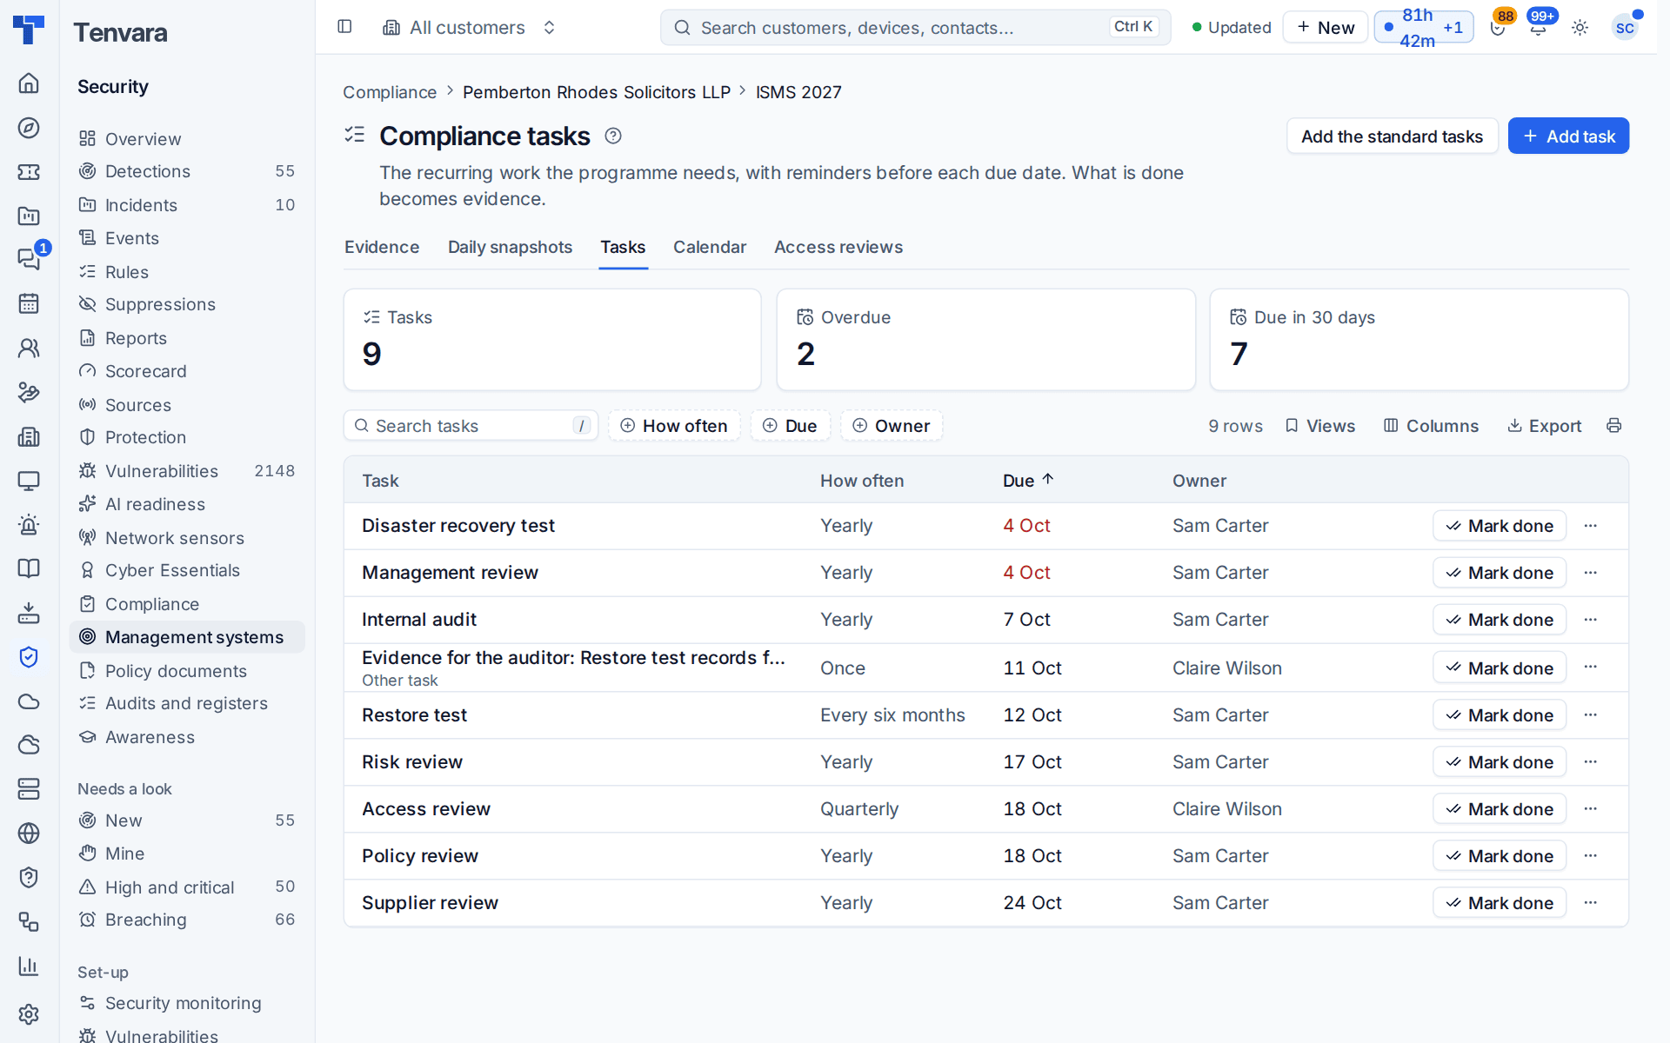Open the settings gear icon in rail

point(29,1013)
